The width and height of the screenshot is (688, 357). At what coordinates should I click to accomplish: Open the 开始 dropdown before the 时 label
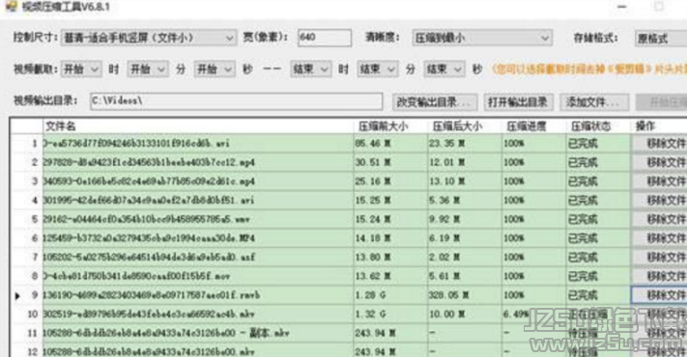click(81, 69)
